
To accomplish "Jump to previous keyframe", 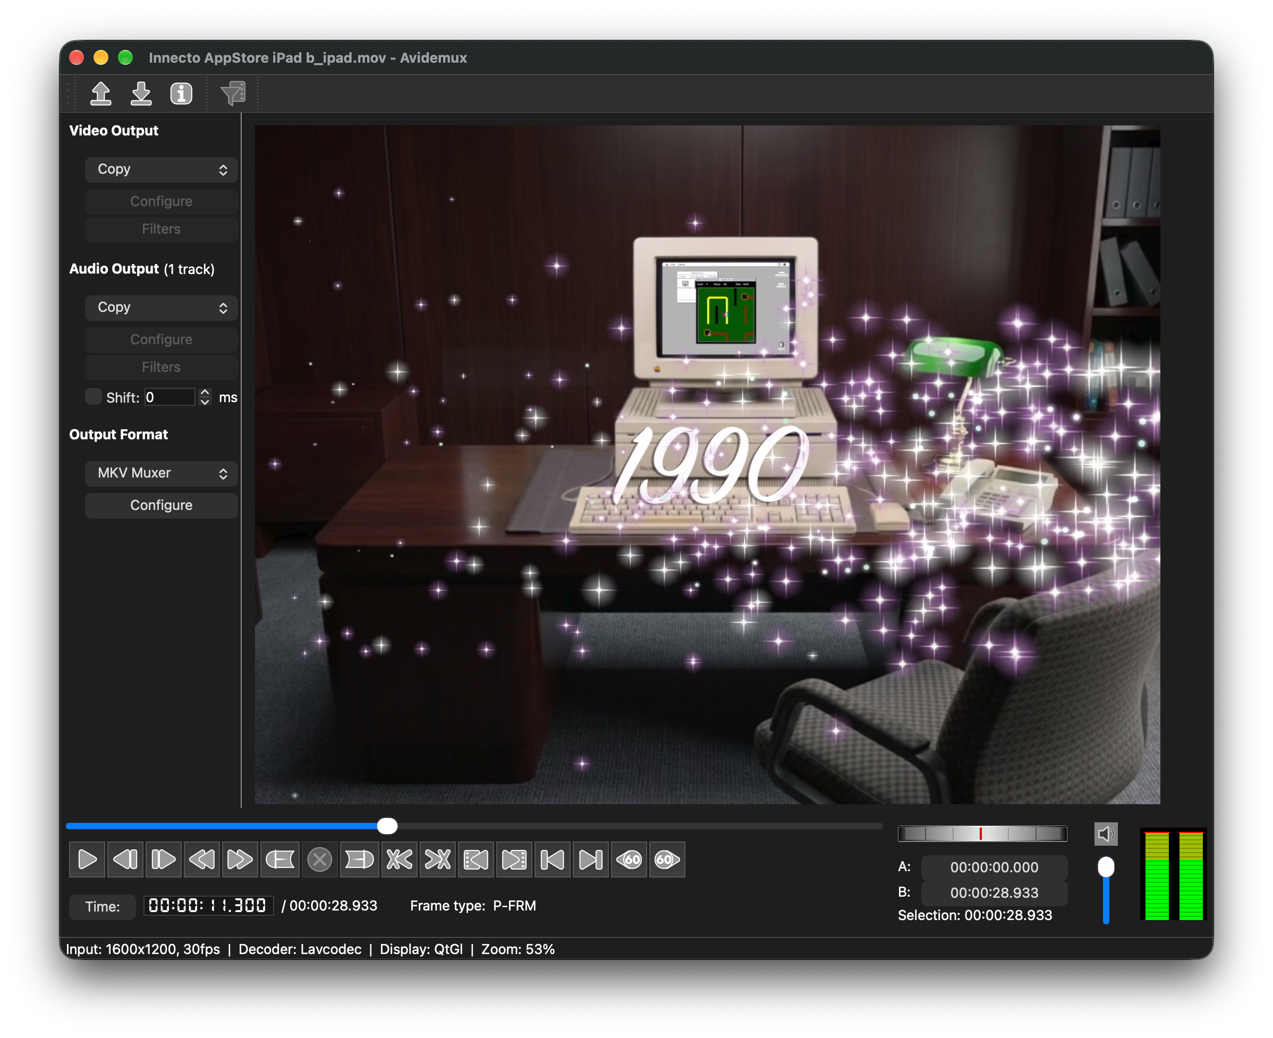I will pyautogui.click(x=201, y=860).
